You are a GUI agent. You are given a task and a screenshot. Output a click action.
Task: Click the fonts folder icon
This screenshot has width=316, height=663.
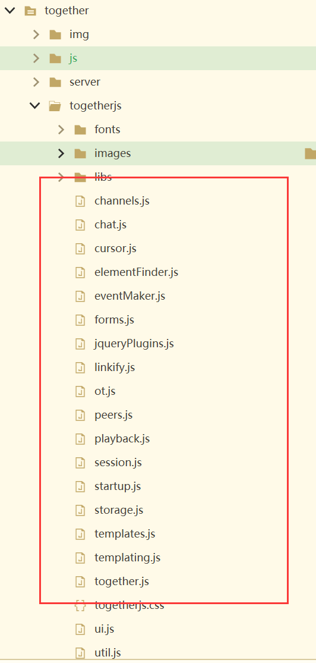80,130
